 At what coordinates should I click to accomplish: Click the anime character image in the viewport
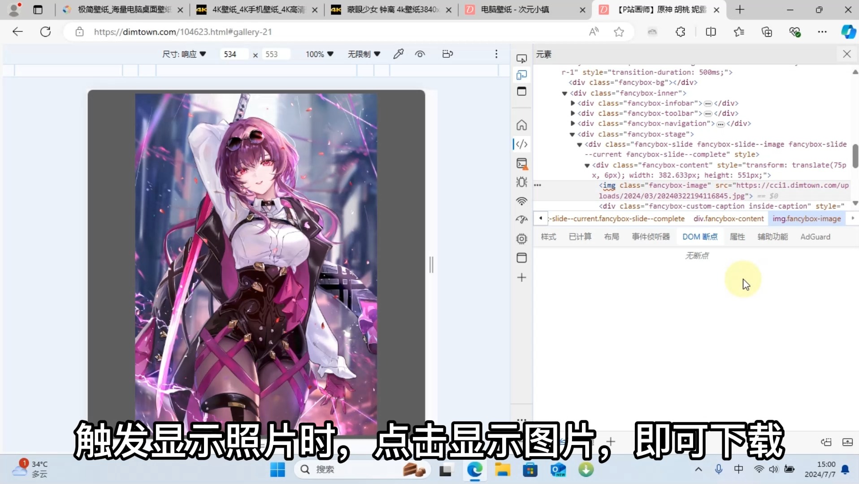256,264
